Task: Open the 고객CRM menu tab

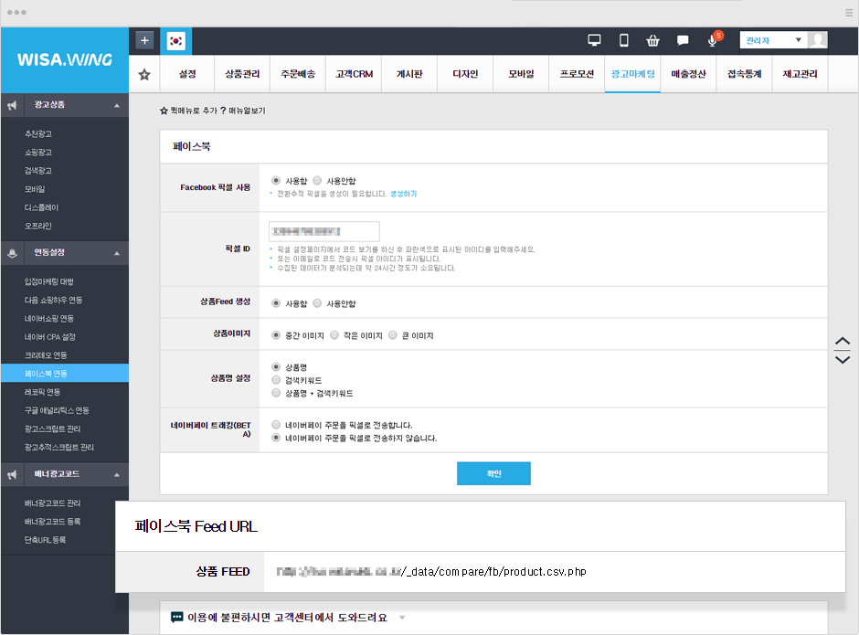Action: (354, 74)
